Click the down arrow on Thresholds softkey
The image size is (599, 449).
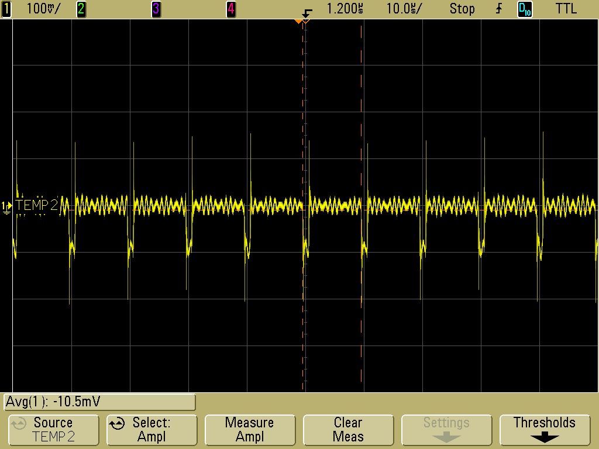tap(545, 437)
